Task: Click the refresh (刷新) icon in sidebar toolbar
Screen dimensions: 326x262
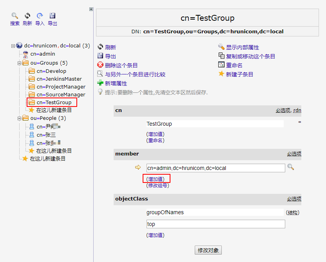Action: pos(27,16)
